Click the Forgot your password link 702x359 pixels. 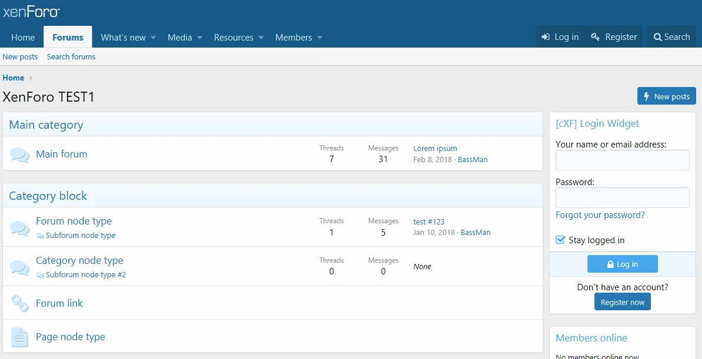[x=600, y=215]
